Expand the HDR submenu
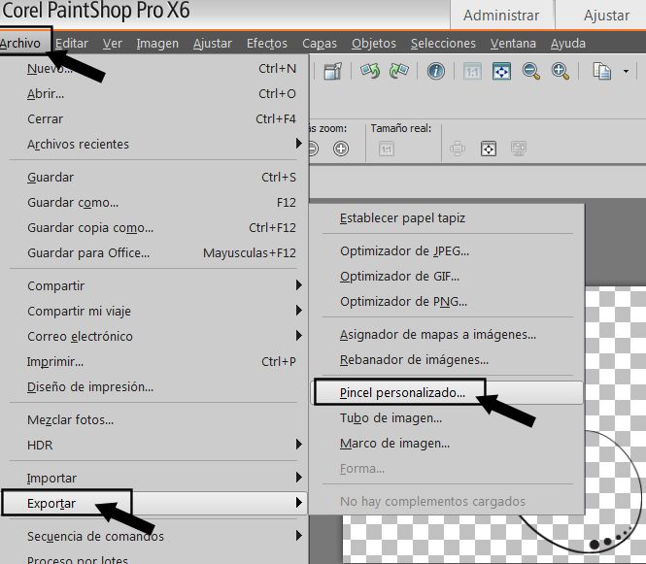This screenshot has width=646, height=564. [154, 445]
